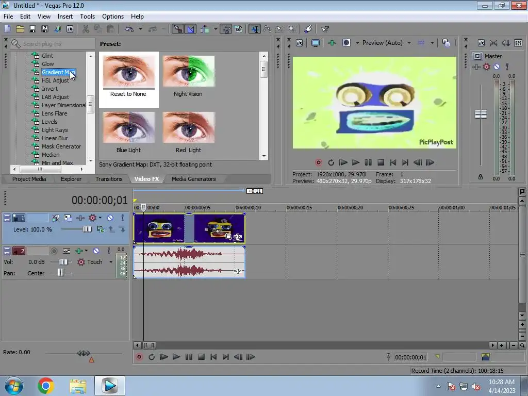The height and width of the screenshot is (396, 528).
Task: Adjust audio track Vol slider
Action: pos(63,262)
